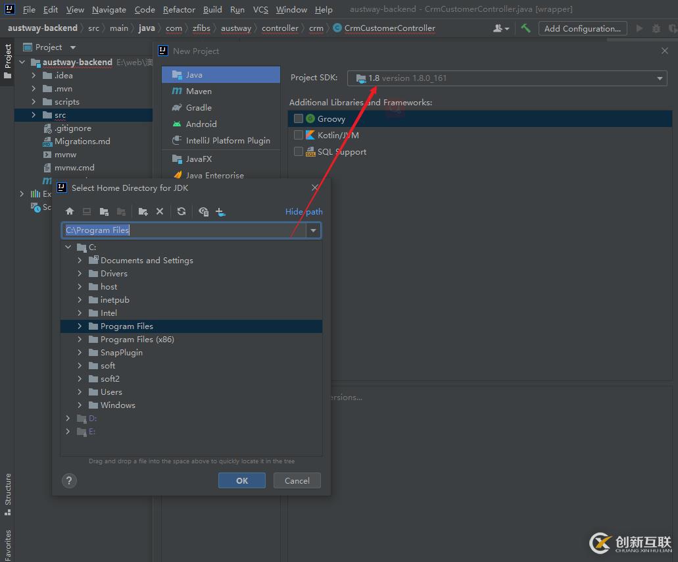Click the Delete (X) icon in file chooser toolbar
This screenshot has width=678, height=562.
(160, 212)
